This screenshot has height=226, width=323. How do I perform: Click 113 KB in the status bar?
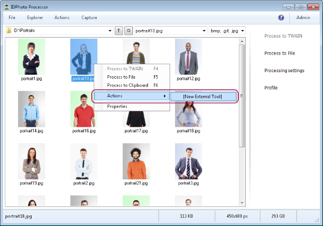point(186,216)
